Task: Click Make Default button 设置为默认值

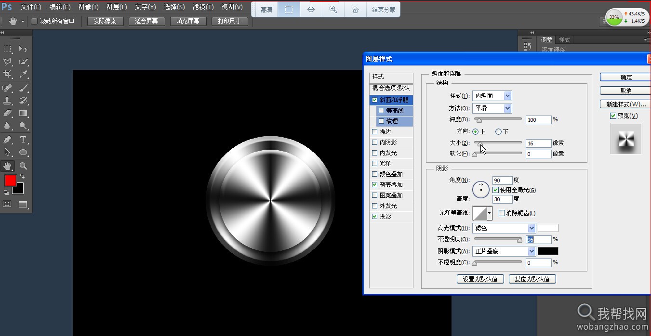Action: (x=480, y=279)
